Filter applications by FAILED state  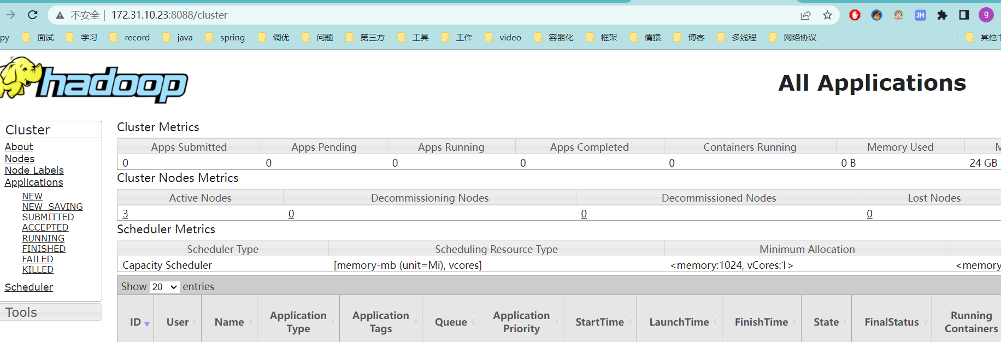(x=38, y=259)
